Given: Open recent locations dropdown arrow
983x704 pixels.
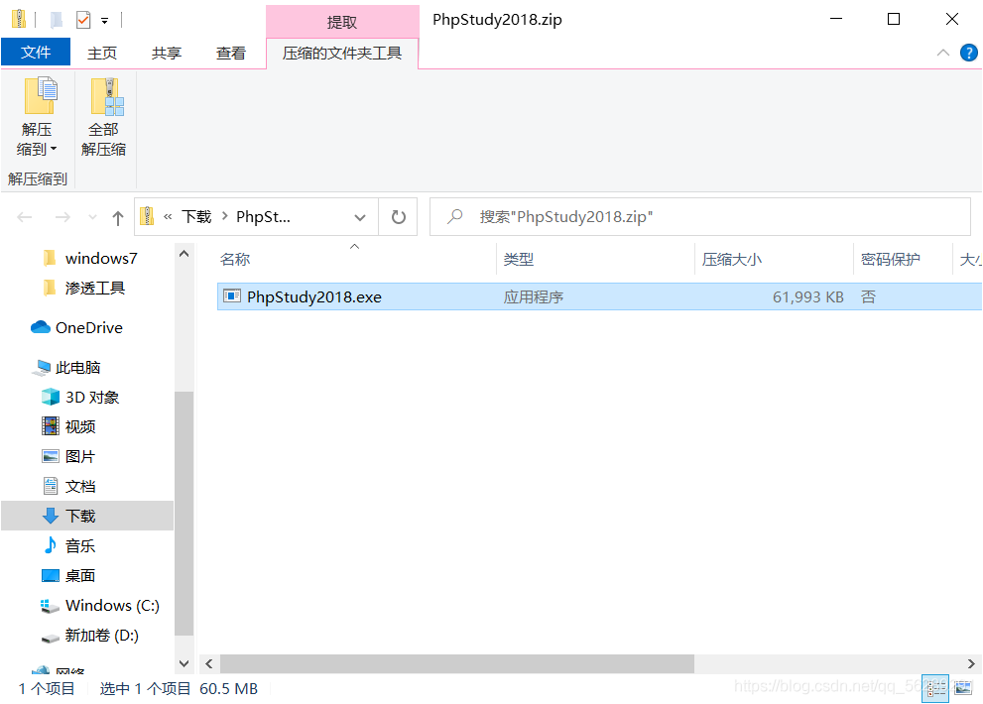Looking at the screenshot, I should (x=93, y=217).
